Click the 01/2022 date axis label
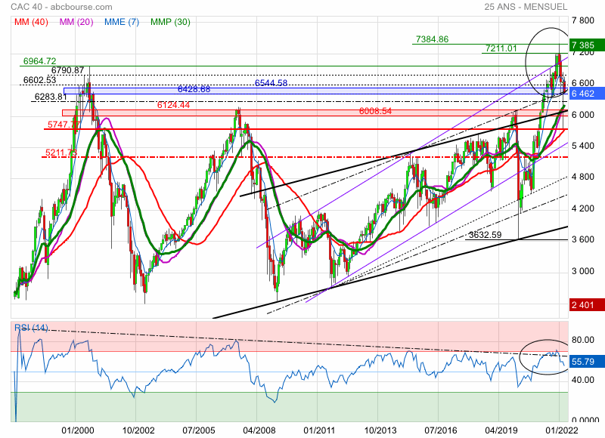 pos(562,430)
